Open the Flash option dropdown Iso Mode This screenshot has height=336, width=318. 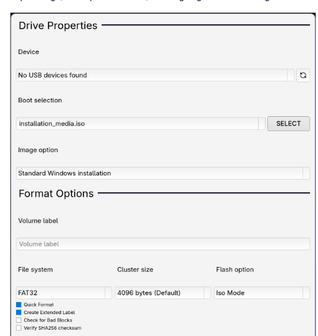click(x=262, y=293)
